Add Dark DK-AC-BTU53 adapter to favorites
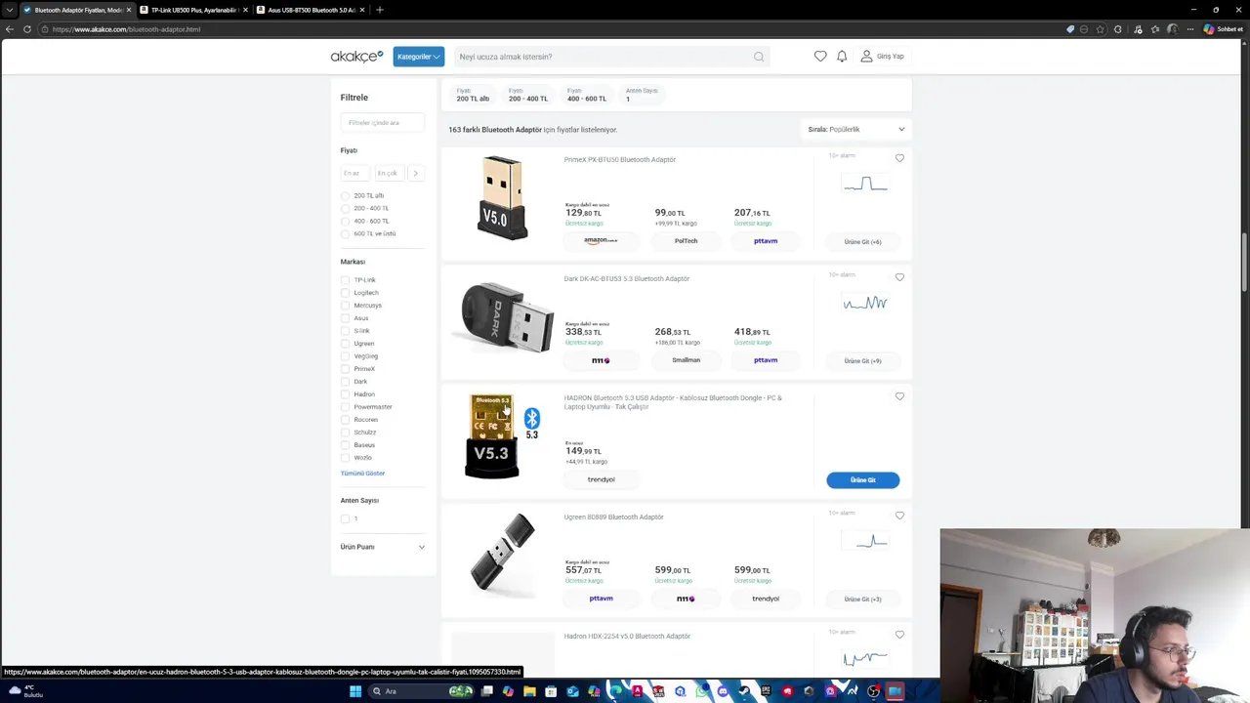The image size is (1250, 703). click(899, 277)
